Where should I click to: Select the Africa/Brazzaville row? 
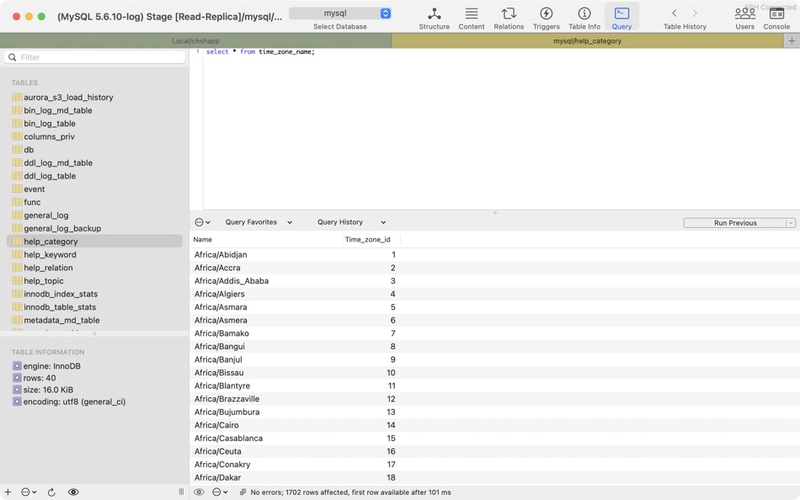[494, 399]
